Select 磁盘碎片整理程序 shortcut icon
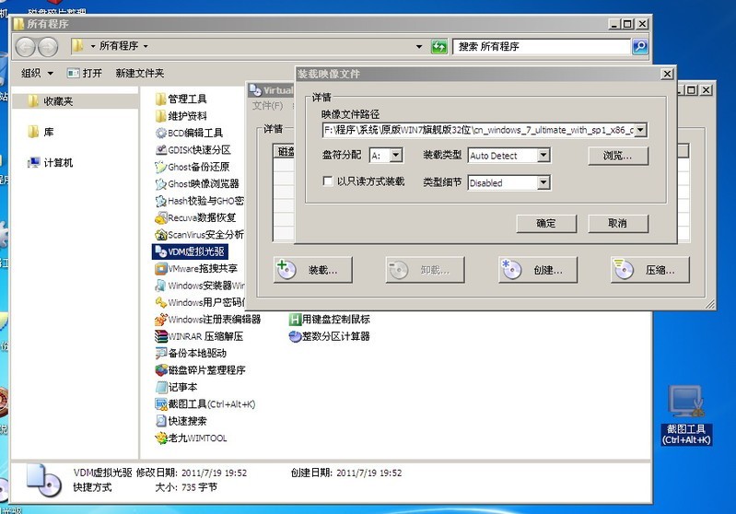The width and height of the screenshot is (736, 514). (161, 370)
